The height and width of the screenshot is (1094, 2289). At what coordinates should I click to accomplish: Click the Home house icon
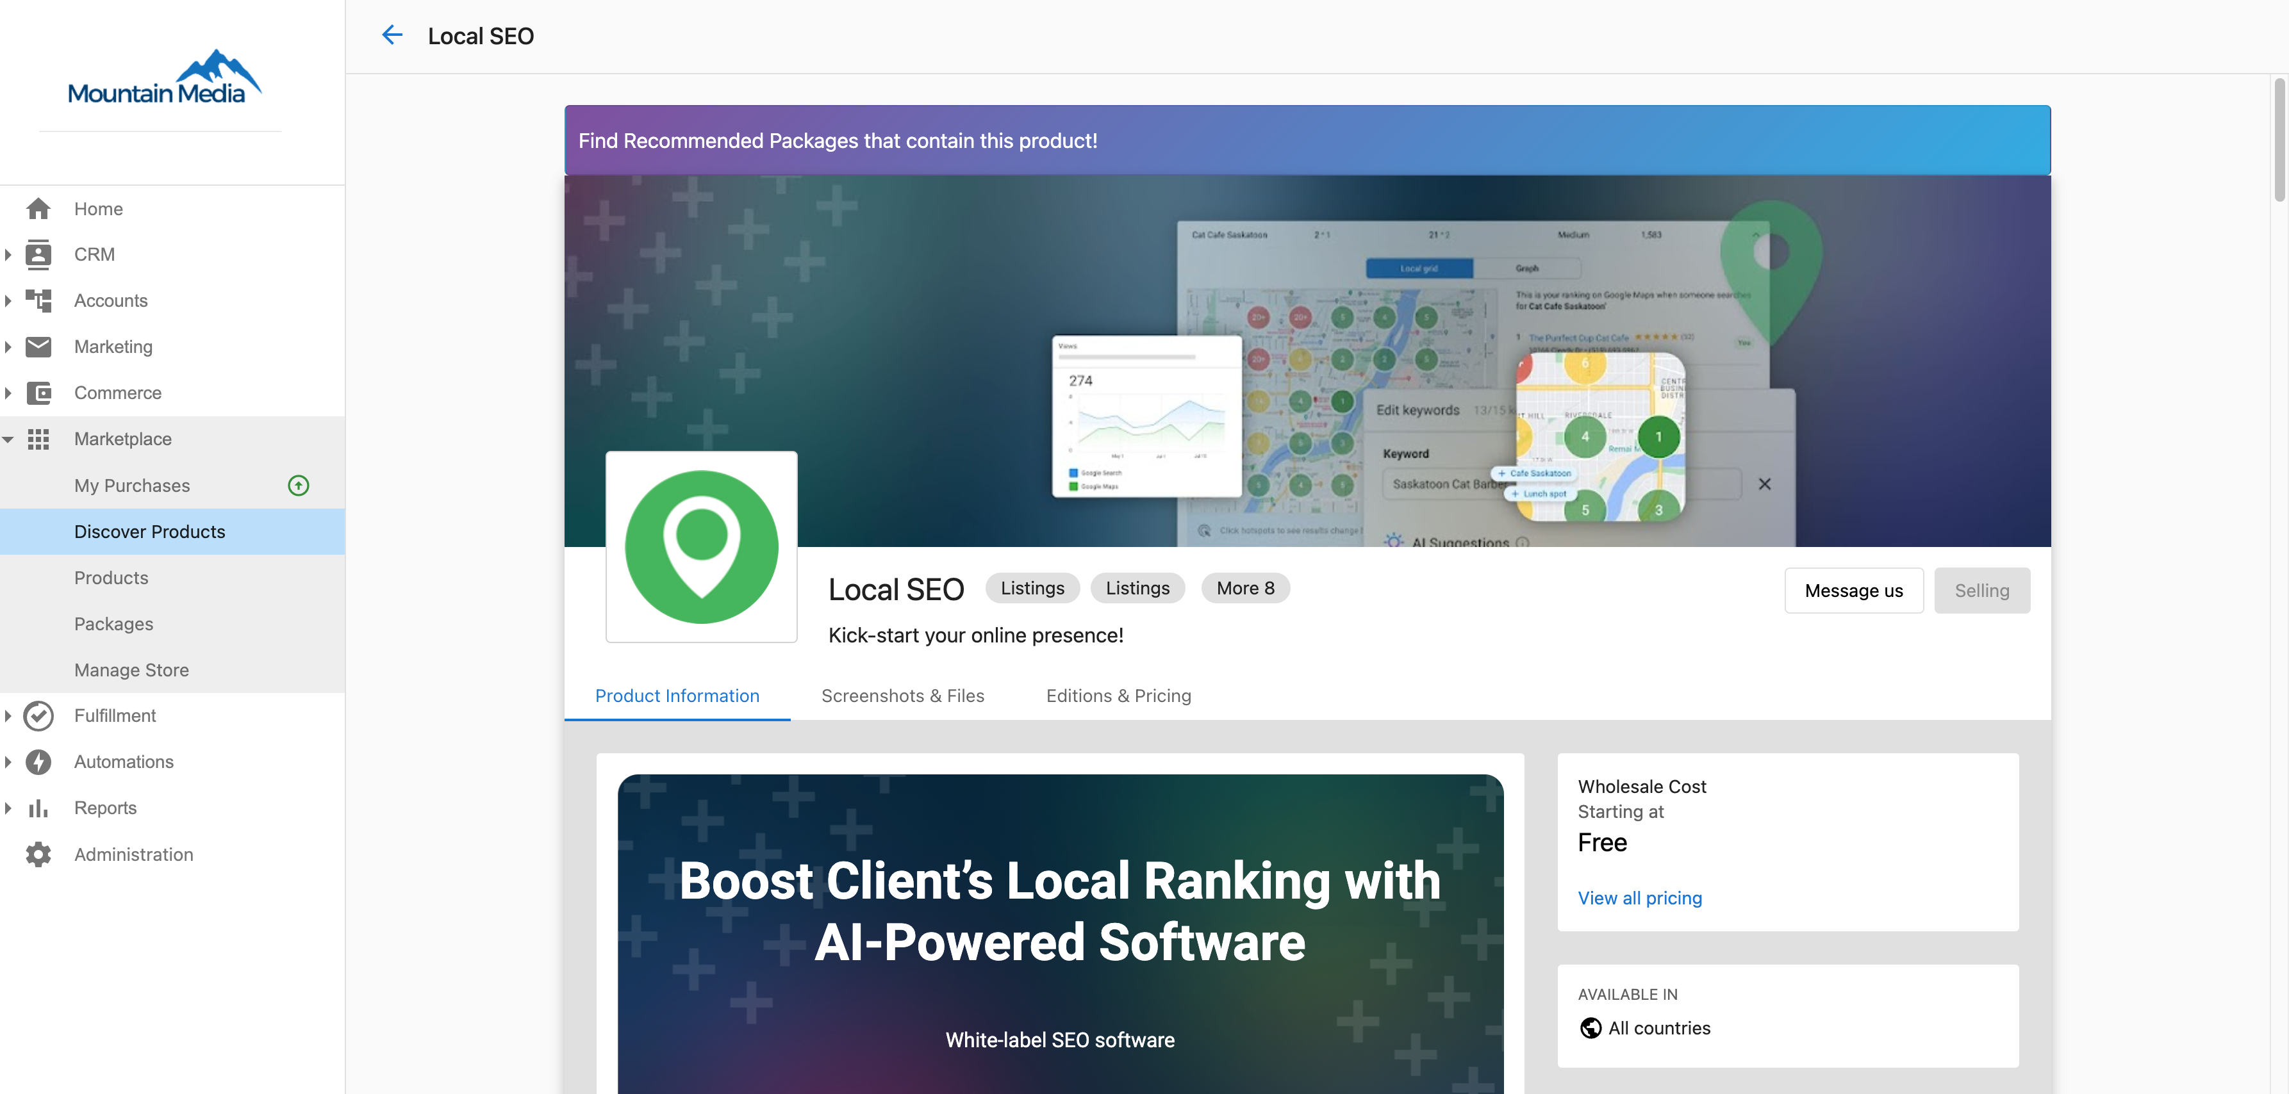38,209
